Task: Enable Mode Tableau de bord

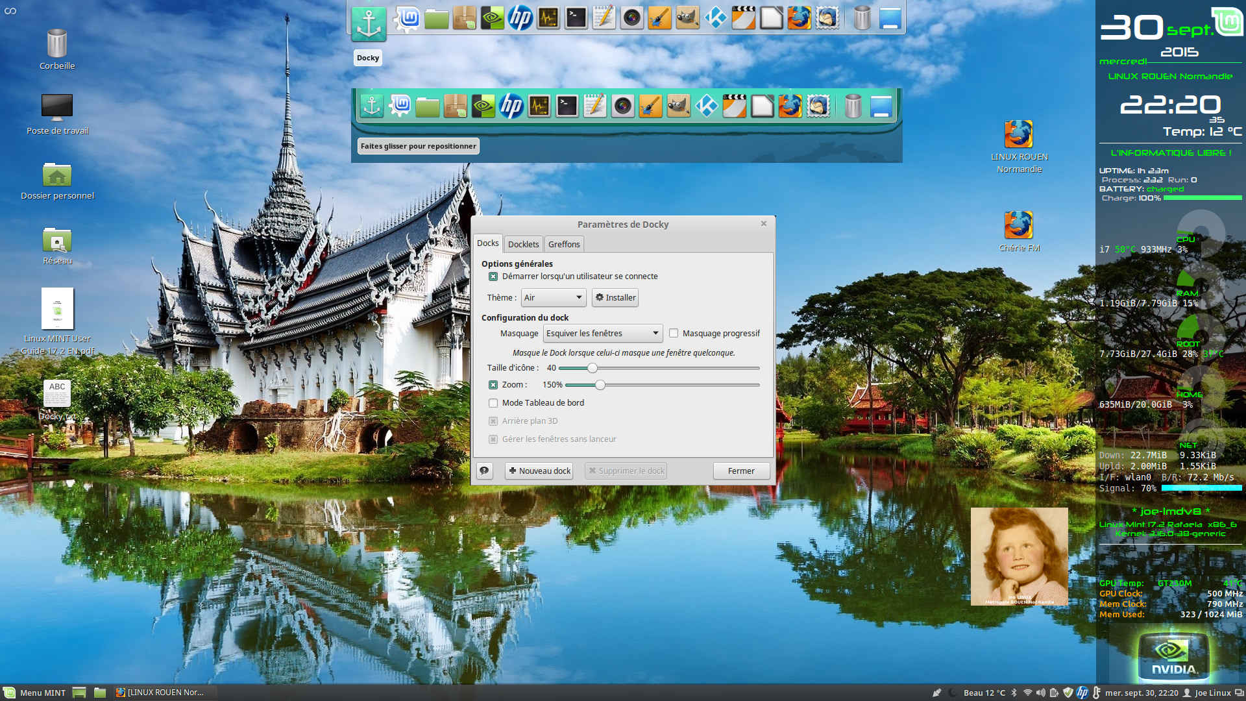Action: (493, 403)
